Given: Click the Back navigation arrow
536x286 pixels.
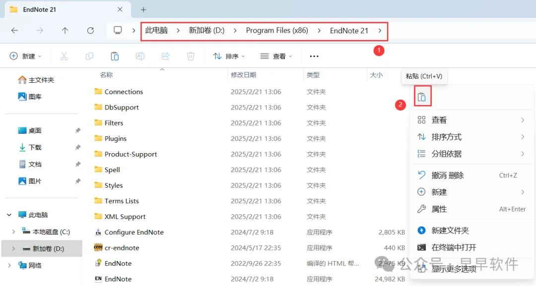Looking at the screenshot, I should [14, 31].
